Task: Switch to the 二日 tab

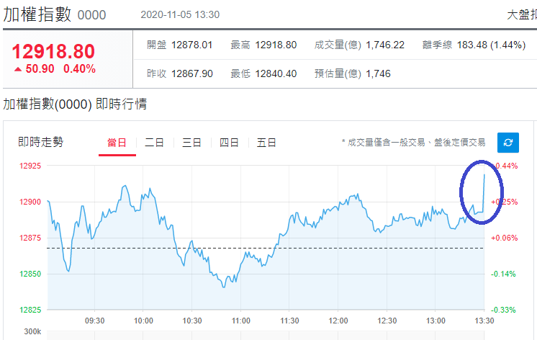Action: [154, 143]
